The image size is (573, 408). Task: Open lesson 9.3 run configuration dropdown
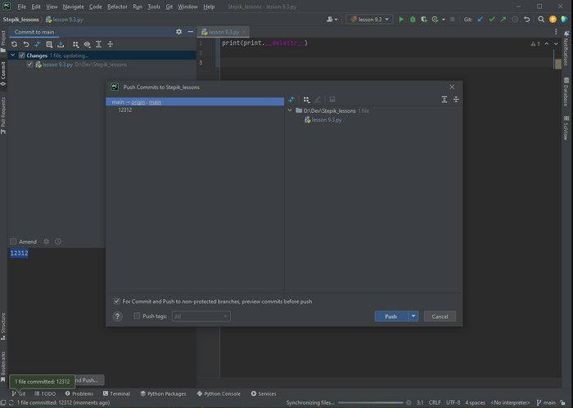pyautogui.click(x=369, y=19)
